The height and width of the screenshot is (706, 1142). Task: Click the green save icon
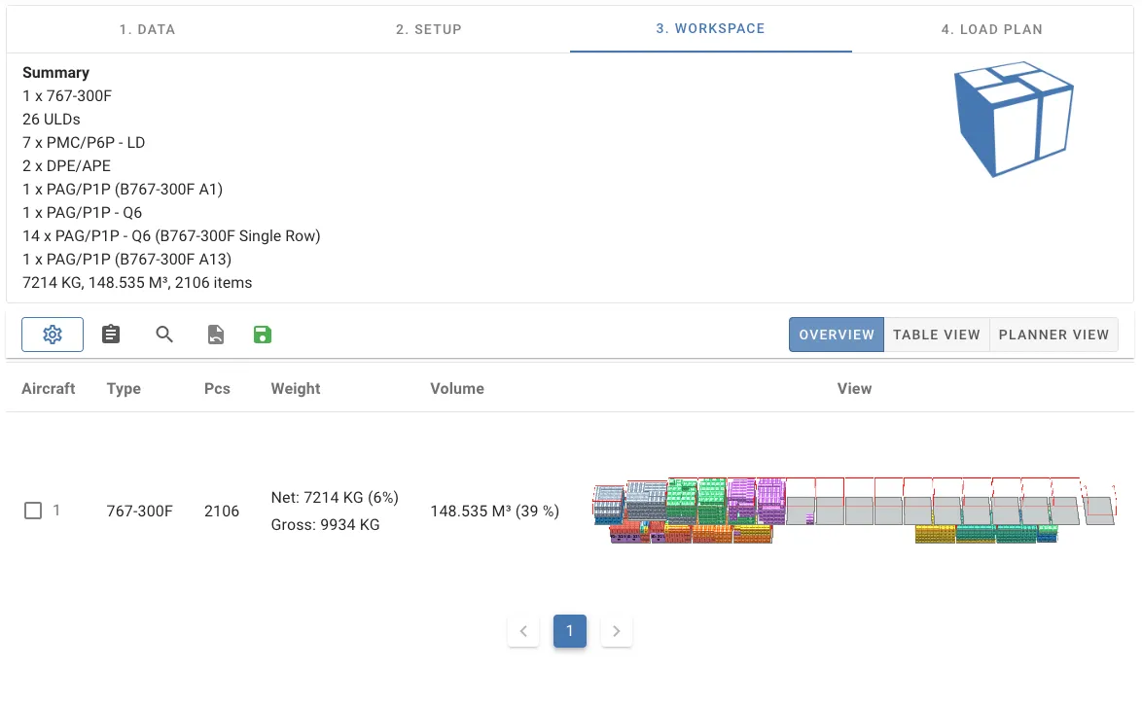pyautogui.click(x=262, y=335)
